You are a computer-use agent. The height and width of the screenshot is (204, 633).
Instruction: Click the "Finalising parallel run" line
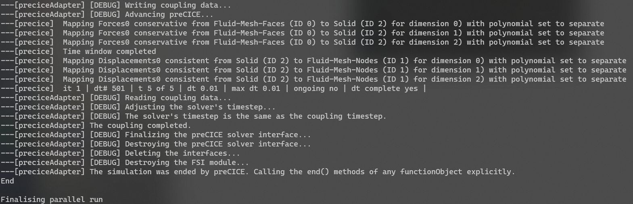point(52,200)
